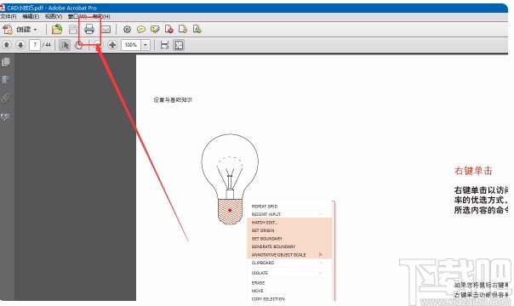Open the bookmarks side panel
Screen dimensions: 514x306
point(6,80)
